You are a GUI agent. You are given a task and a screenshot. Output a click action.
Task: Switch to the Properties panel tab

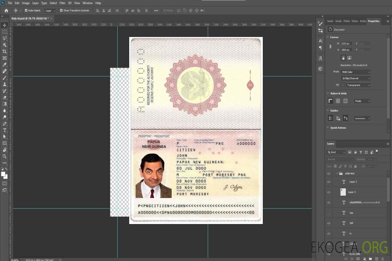pos(373,21)
